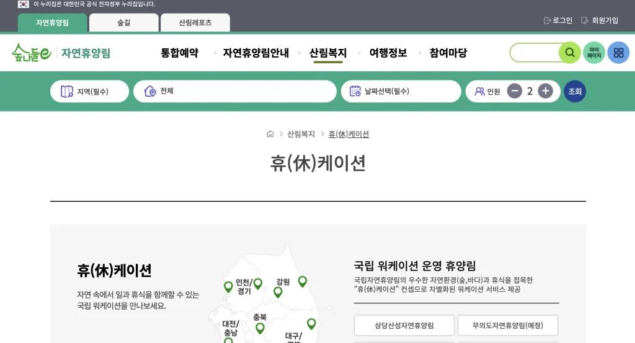Open 마이페이지 round button

coord(594,53)
